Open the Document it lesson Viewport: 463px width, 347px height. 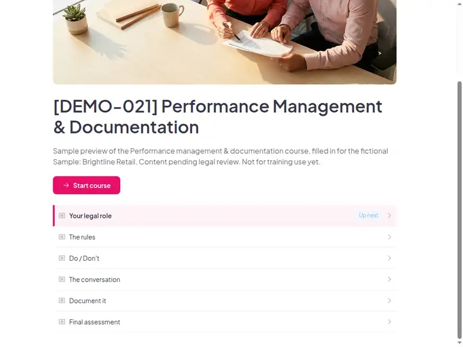point(225,301)
